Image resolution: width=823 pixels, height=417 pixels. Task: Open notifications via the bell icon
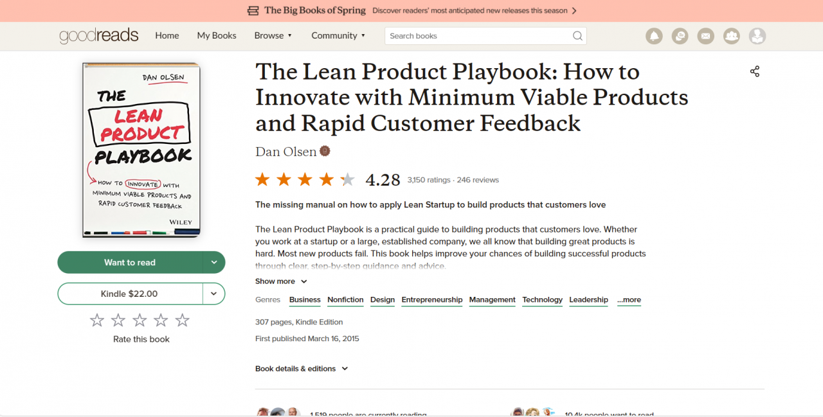[x=654, y=36]
